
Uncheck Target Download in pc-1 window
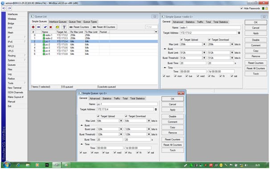point(126,116)
